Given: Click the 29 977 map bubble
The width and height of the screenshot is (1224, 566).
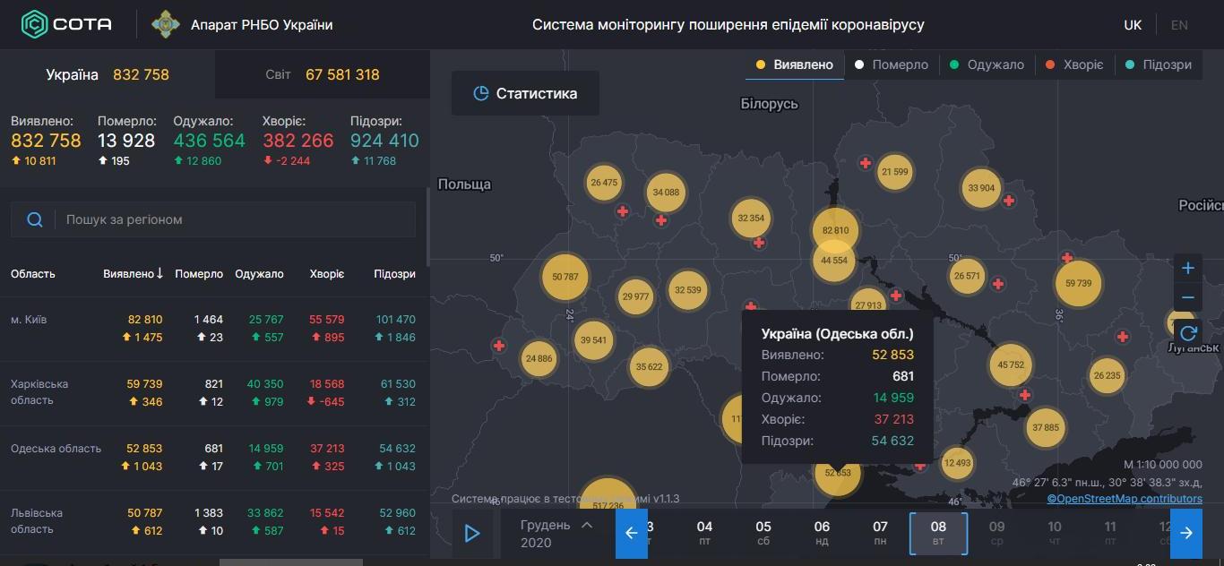Looking at the screenshot, I should (x=635, y=296).
